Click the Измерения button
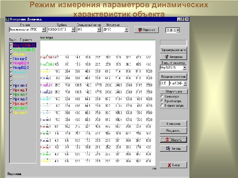 tap(173, 124)
